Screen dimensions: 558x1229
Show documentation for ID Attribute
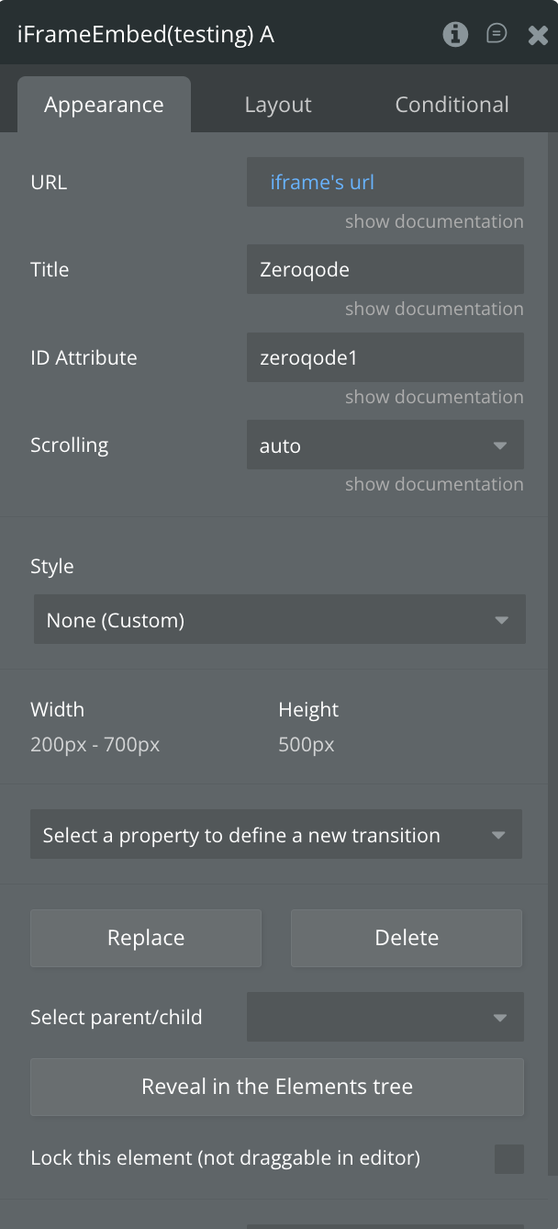[434, 397]
